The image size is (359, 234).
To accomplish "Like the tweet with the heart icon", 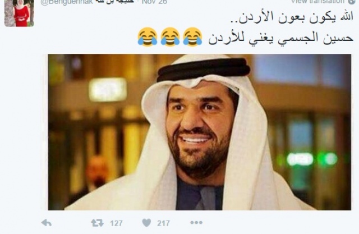I will coord(146,223).
